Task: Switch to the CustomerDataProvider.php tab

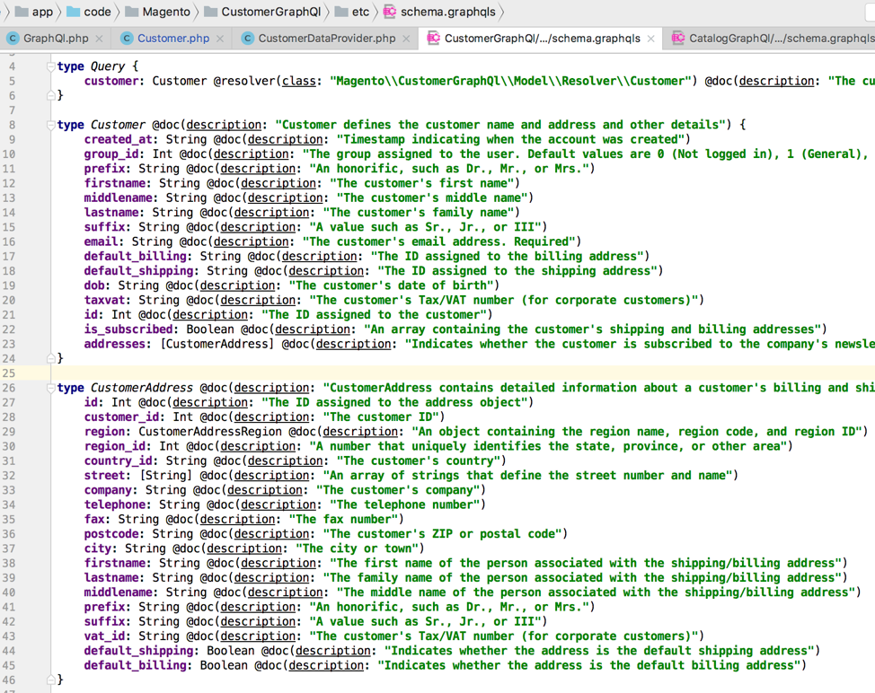Action: 326,39
